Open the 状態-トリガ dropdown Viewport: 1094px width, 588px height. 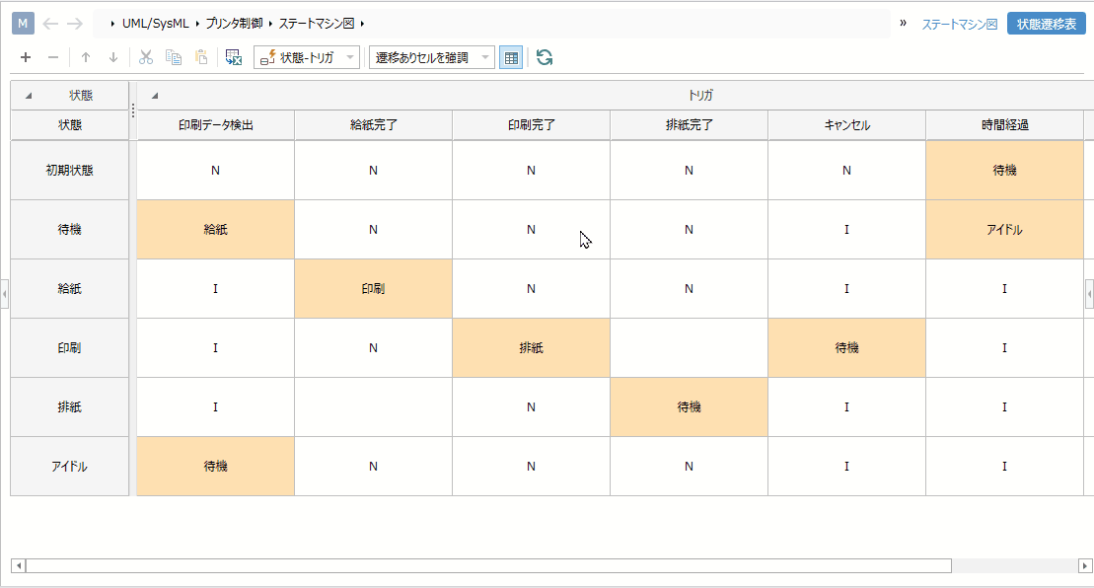point(306,58)
